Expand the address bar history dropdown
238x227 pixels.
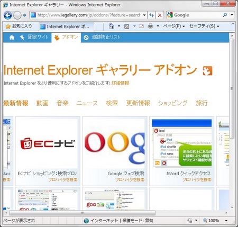pyautogui.click(x=144, y=15)
